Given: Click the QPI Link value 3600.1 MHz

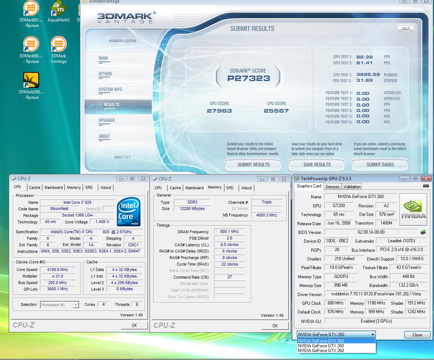Looking at the screenshot, I should (x=57, y=289).
